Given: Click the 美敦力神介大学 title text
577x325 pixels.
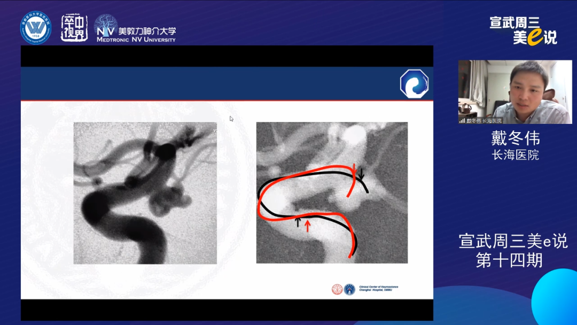Looking at the screenshot, I should point(147,32).
